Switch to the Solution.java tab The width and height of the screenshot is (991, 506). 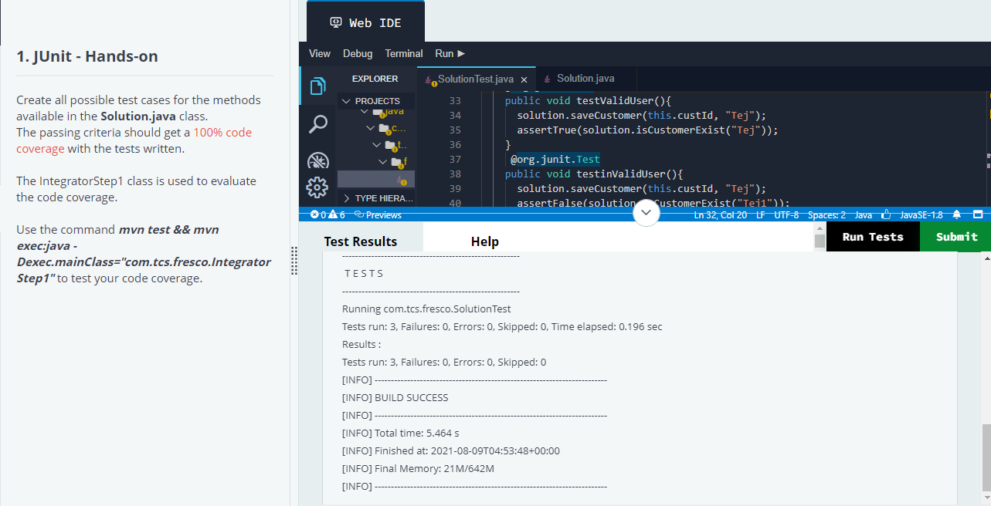click(x=587, y=78)
